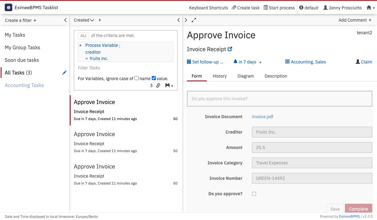Click the EximeeBPMS footer link

tap(349, 217)
